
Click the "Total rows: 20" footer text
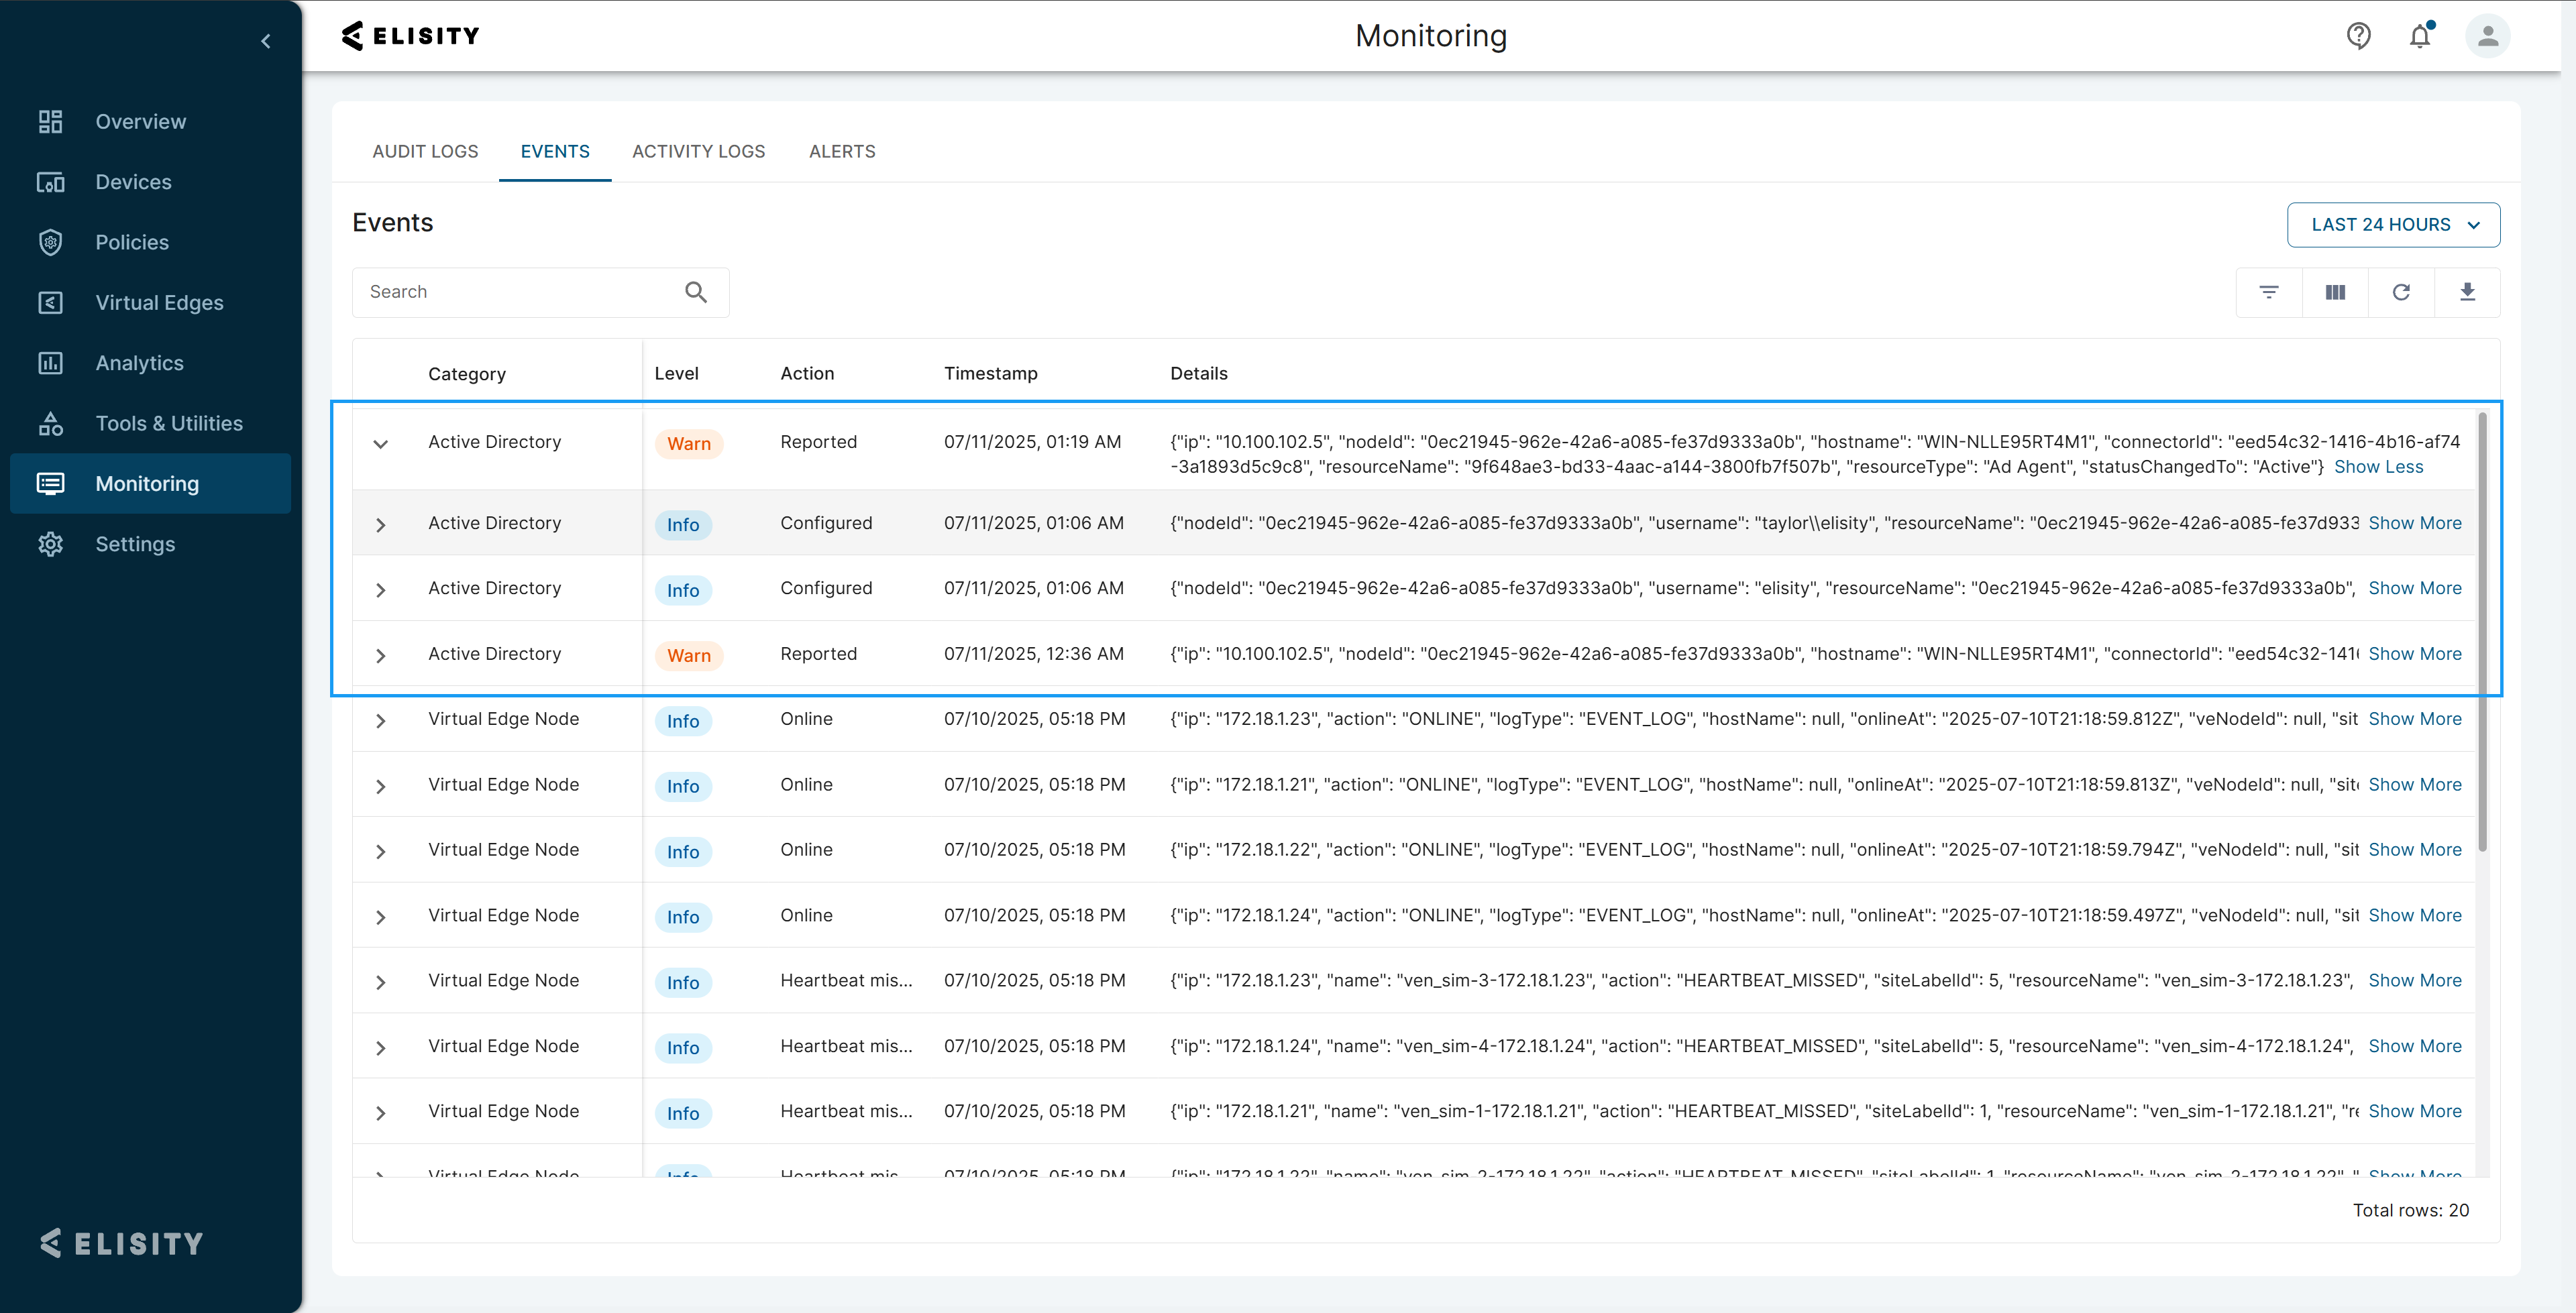click(2410, 1211)
